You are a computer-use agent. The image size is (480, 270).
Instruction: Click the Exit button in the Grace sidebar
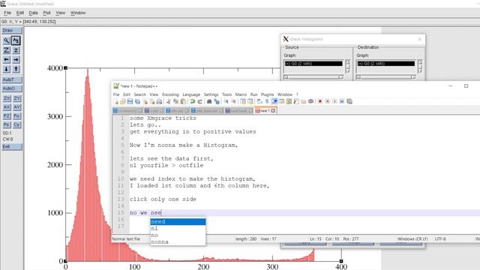(x=12, y=147)
